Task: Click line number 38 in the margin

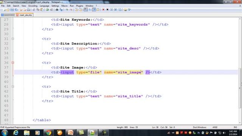Action: pos(6,72)
